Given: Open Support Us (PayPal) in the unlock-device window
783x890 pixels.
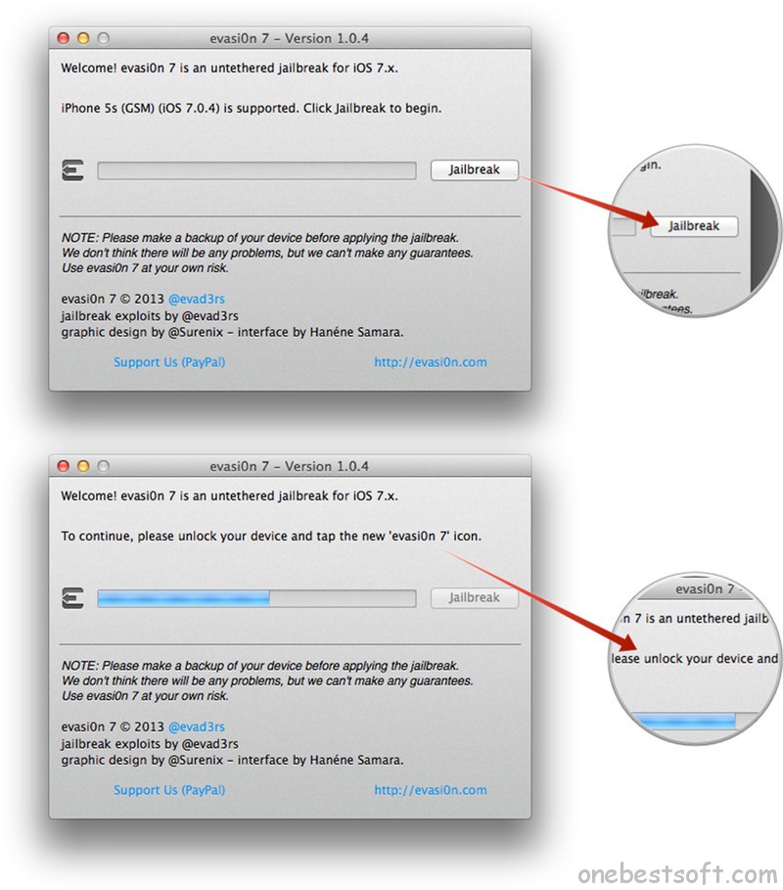Looking at the screenshot, I should point(169,790).
